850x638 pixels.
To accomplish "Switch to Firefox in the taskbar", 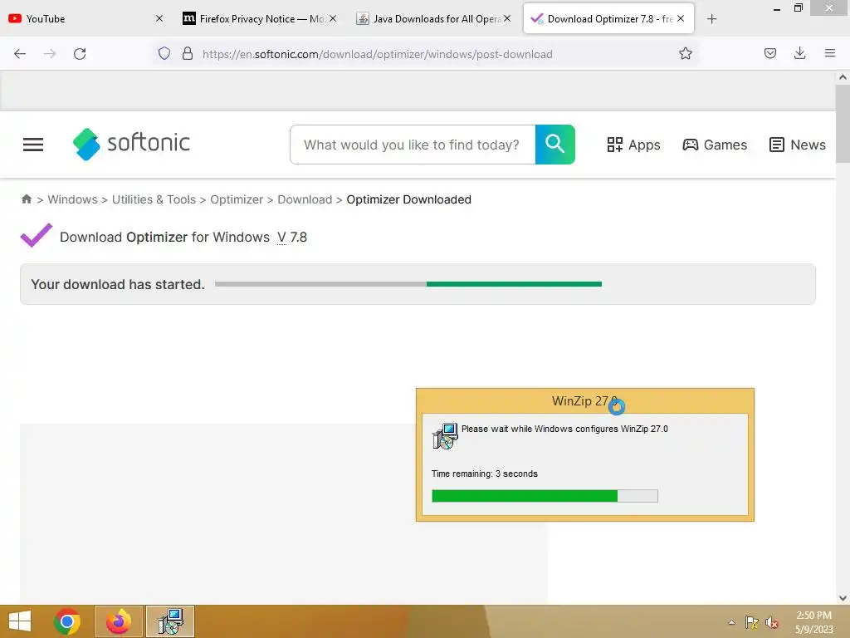I will (119, 621).
